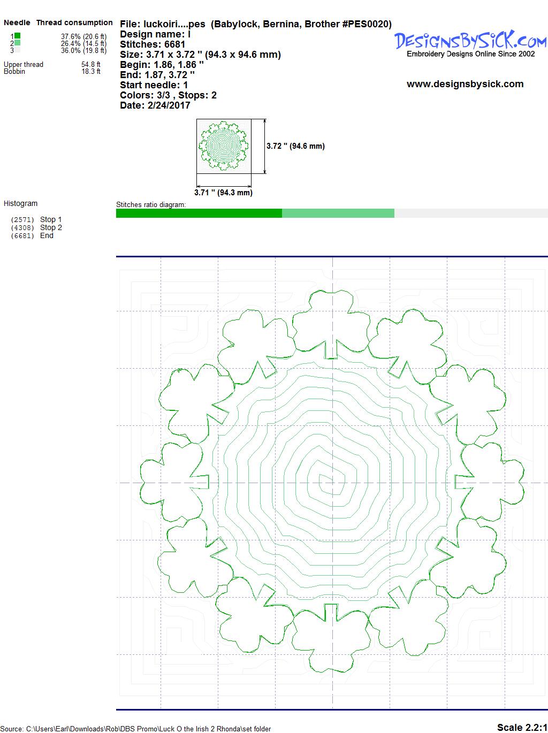Click the grey stitches ratio segment
Screen dimensions: 548x733
[x=470, y=213]
